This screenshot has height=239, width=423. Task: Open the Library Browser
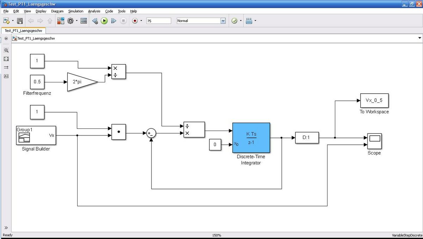[x=61, y=21]
